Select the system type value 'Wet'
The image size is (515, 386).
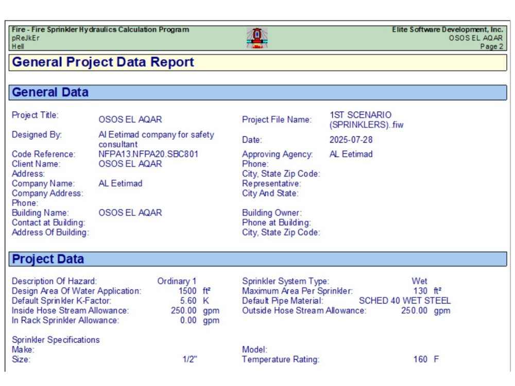pyautogui.click(x=419, y=282)
